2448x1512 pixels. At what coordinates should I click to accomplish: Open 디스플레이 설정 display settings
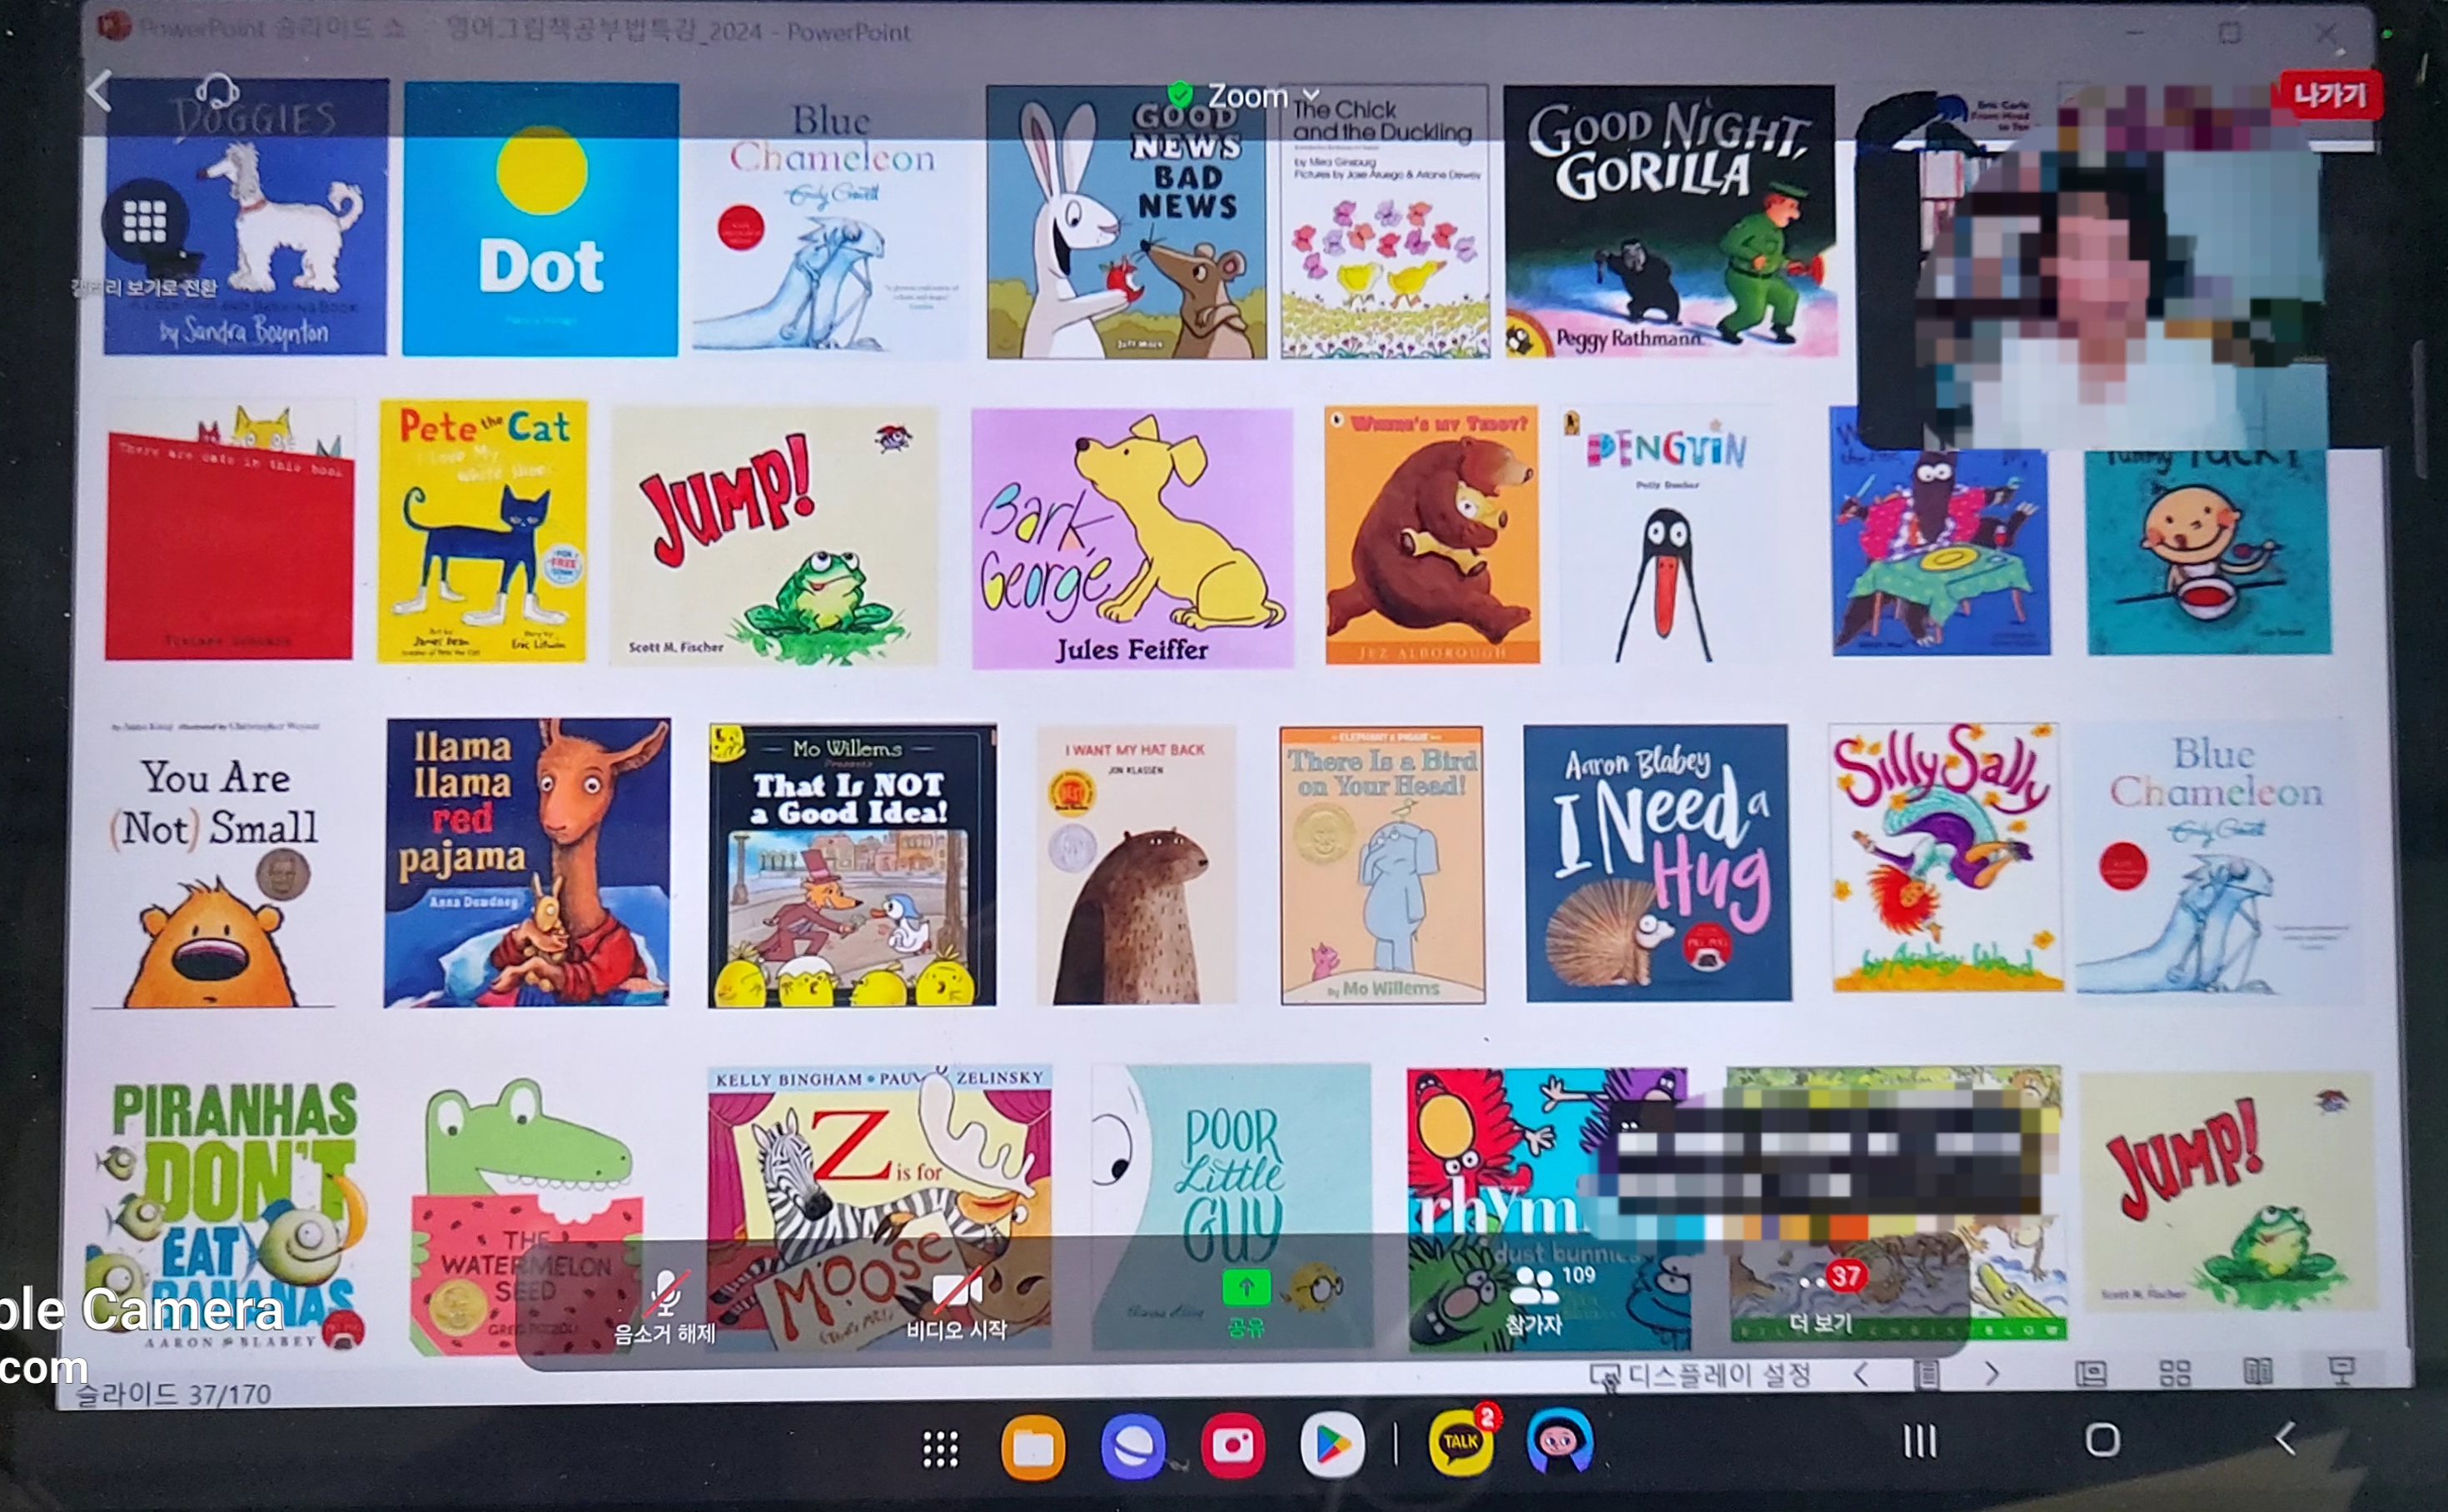coord(1700,1375)
